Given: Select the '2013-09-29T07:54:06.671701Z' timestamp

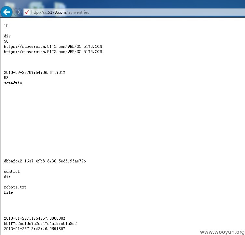Looking at the screenshot, I should [x=34, y=73].
